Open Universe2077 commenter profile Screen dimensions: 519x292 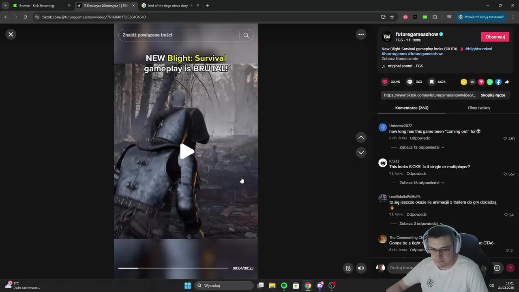[x=400, y=126]
